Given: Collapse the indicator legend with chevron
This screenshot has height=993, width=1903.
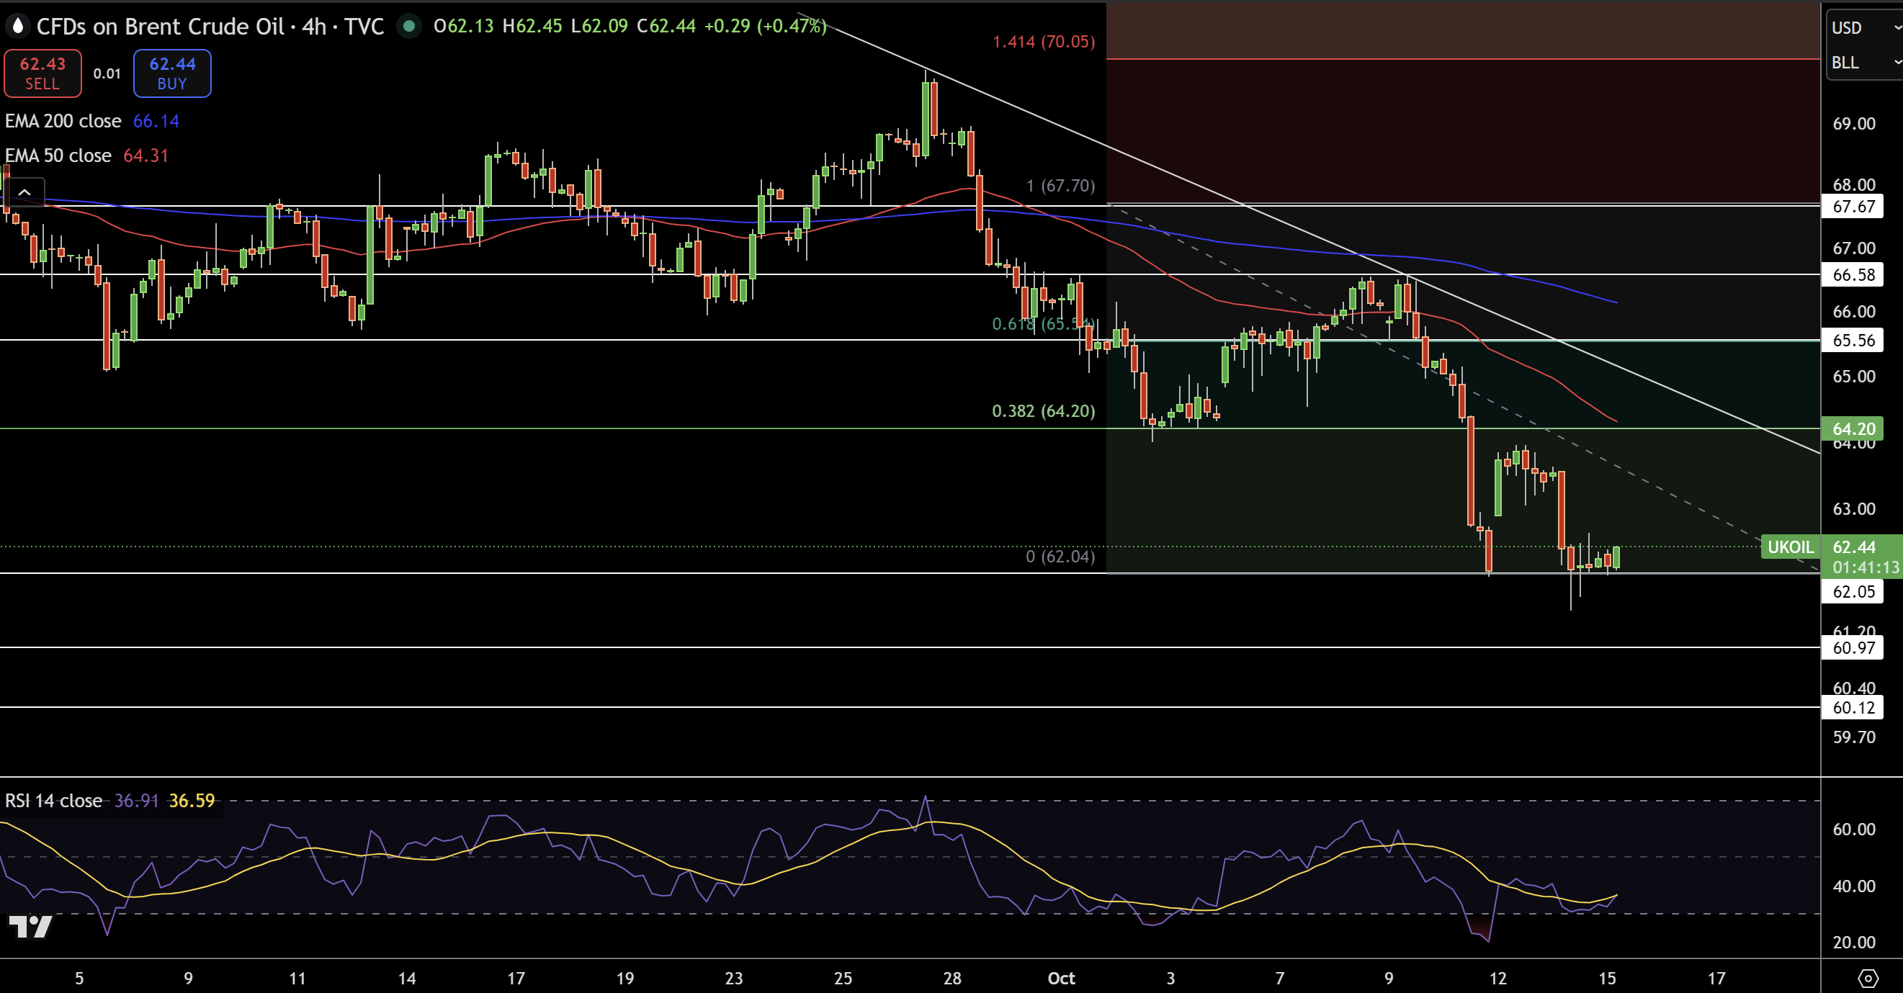Looking at the screenshot, I should click(x=24, y=192).
